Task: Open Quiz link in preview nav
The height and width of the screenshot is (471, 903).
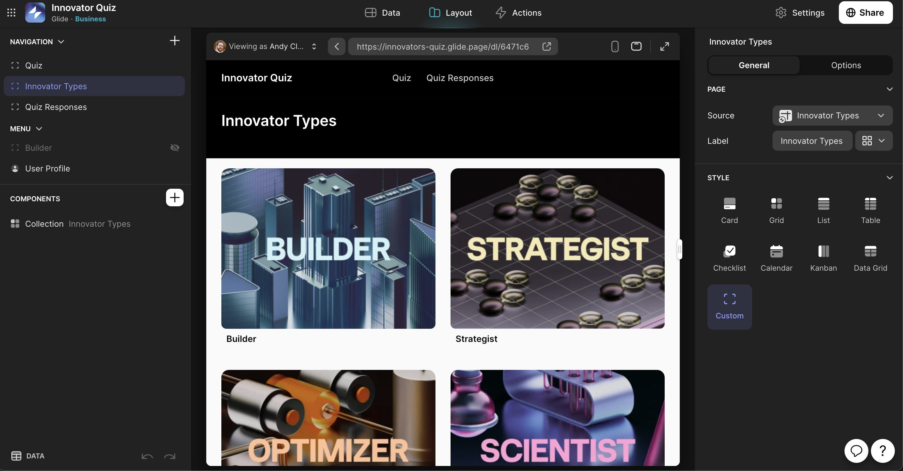Action: click(x=402, y=78)
